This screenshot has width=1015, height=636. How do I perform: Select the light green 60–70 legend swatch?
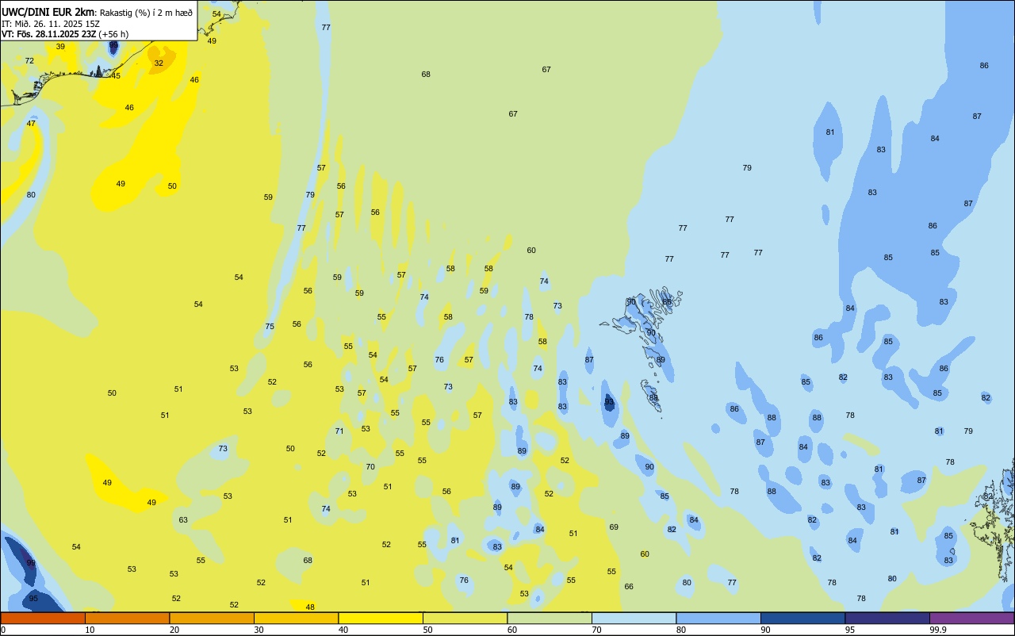(550, 618)
